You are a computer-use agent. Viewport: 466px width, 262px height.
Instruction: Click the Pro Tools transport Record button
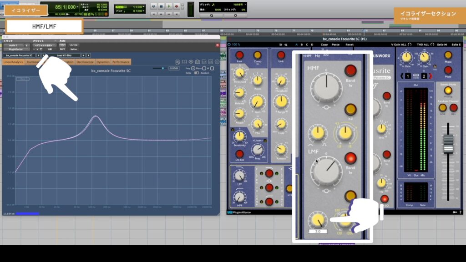coord(176,6)
